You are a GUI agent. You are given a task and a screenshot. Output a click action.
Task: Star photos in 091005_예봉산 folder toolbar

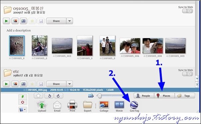click(x=32, y=21)
